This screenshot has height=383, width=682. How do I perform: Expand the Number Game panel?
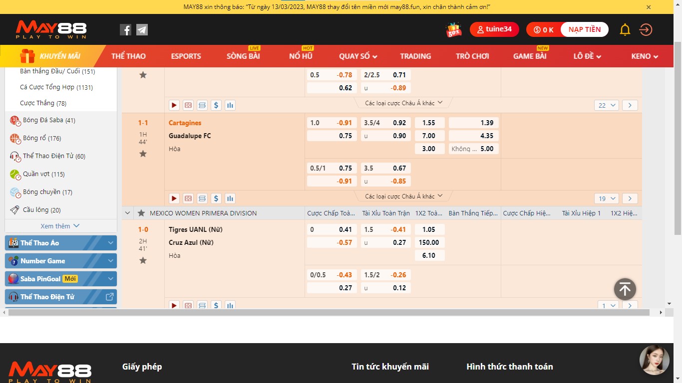click(61, 261)
